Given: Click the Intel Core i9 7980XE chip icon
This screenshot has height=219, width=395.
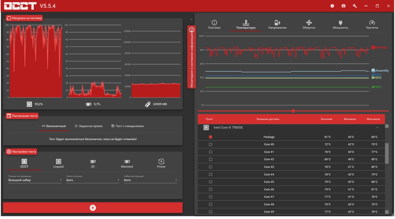Looking at the screenshot, I should (206, 127).
